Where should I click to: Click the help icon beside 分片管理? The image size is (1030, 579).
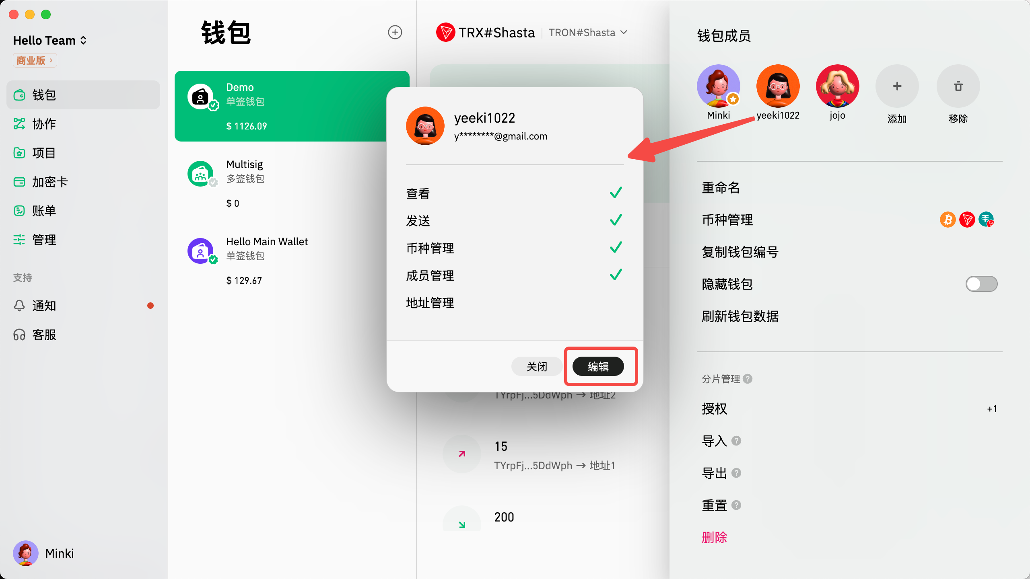748,379
